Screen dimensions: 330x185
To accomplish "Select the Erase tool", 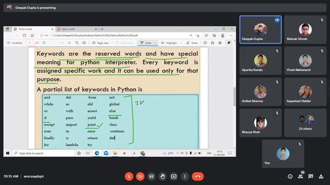I will [x=192, y=43].
